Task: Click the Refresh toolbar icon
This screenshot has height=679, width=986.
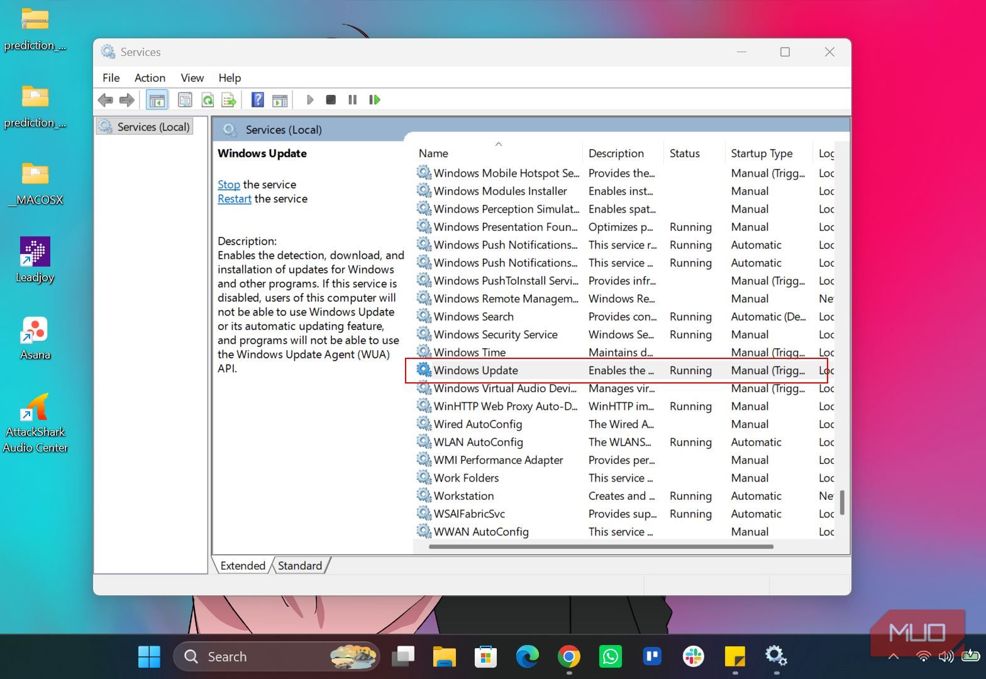Action: (x=207, y=99)
